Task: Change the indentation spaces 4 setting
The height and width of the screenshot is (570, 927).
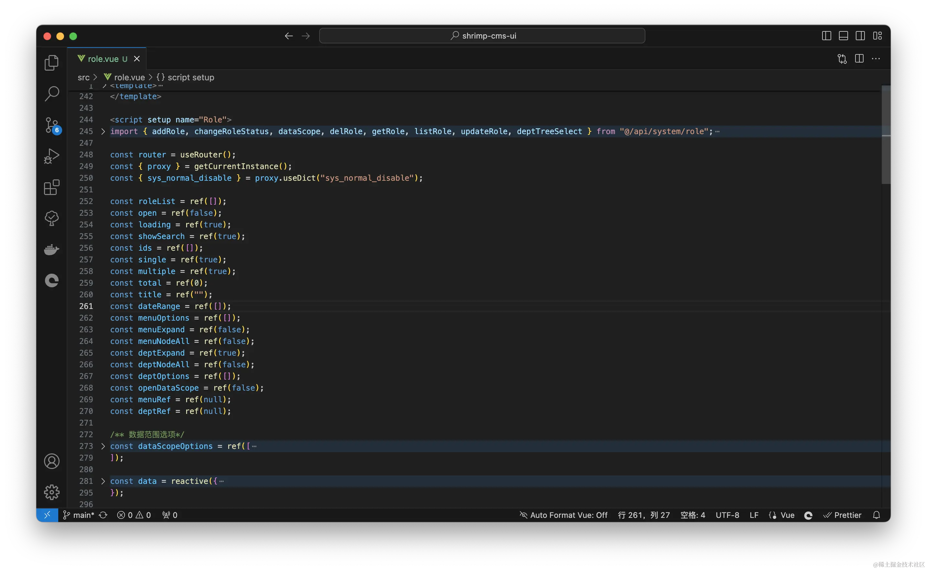Action: click(x=692, y=515)
